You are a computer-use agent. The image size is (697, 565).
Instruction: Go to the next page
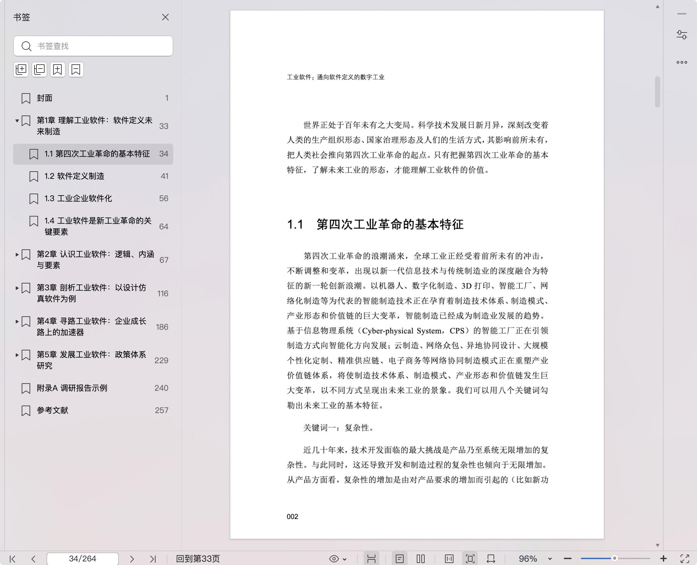tap(132, 559)
